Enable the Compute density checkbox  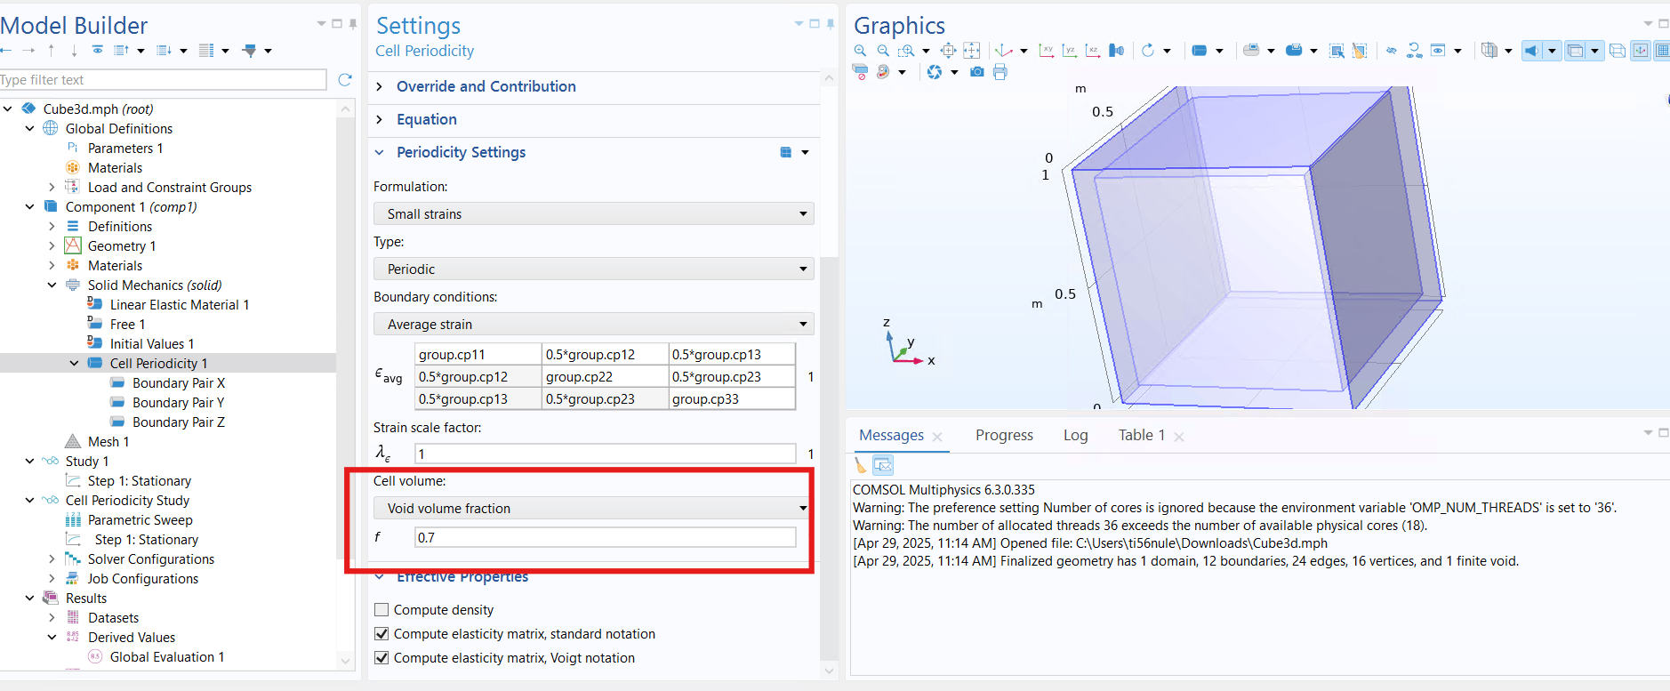pyautogui.click(x=382, y=610)
